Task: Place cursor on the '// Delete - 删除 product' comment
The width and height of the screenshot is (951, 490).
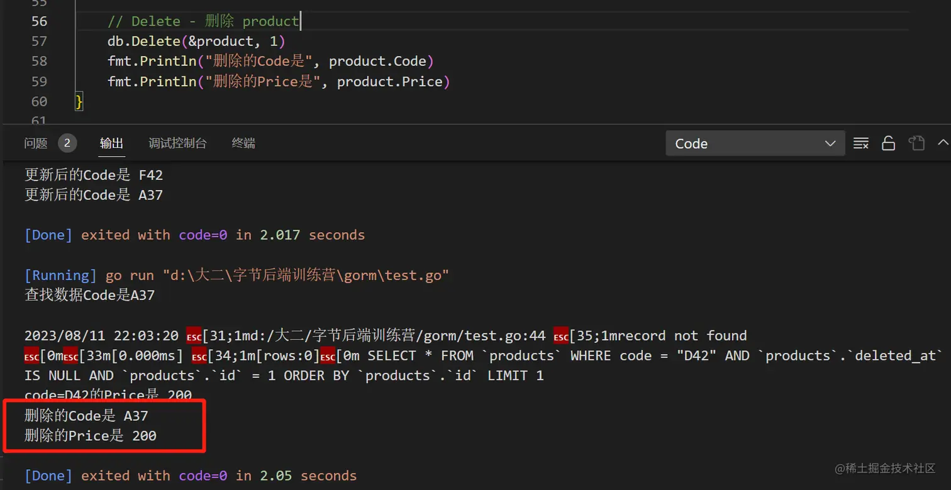Action: 203,21
